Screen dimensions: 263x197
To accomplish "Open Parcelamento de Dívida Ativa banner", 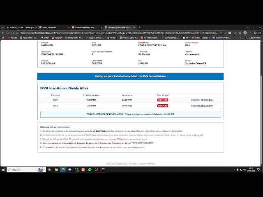I will tap(131, 114).
